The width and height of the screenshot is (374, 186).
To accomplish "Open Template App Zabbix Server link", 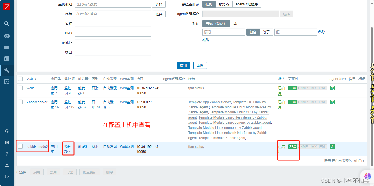I will tap(210, 102).
